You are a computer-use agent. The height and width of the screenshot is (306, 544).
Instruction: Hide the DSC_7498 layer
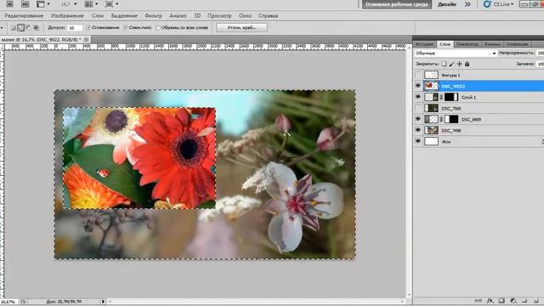(x=418, y=130)
